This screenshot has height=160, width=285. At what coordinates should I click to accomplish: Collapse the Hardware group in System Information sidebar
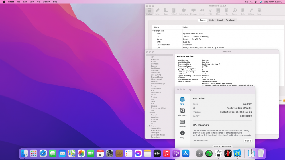pyautogui.click(x=147, y=55)
